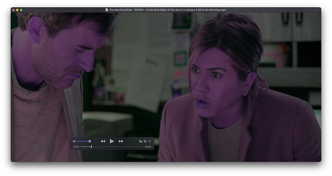Seek along the playback progress bar
Image resolution: width=332 pixels, height=176 pixels.
pyautogui.click(x=112, y=147)
